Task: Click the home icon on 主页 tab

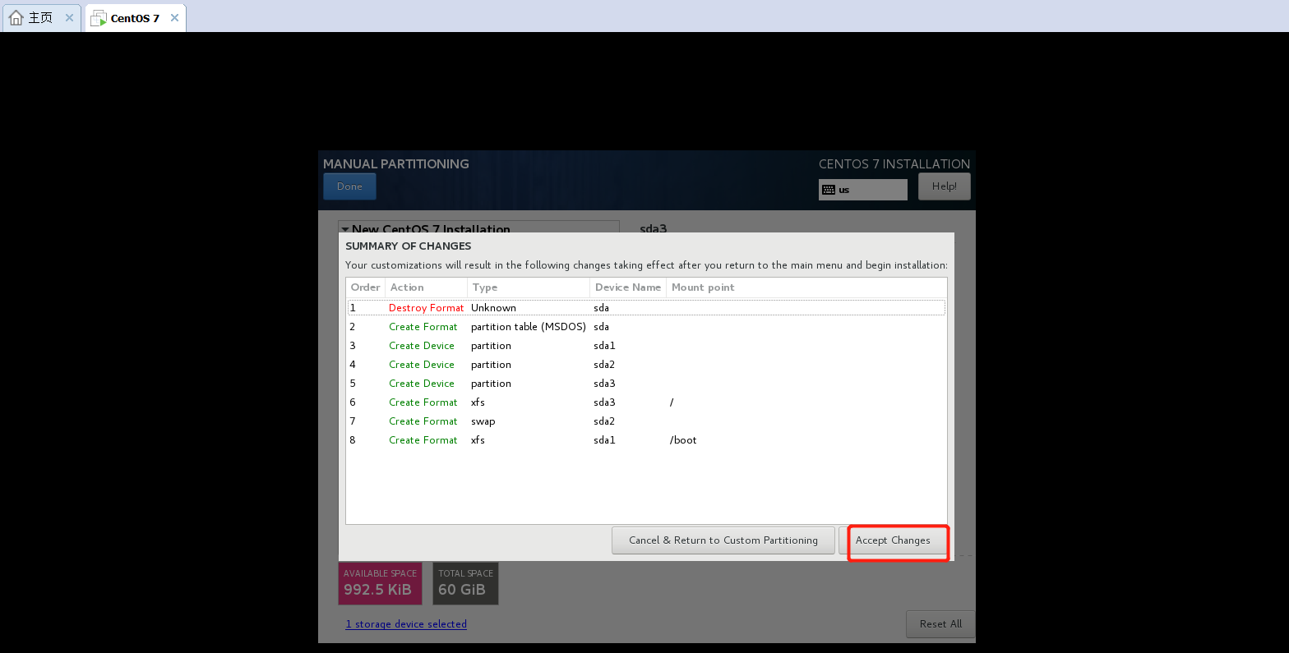Action: (16, 17)
